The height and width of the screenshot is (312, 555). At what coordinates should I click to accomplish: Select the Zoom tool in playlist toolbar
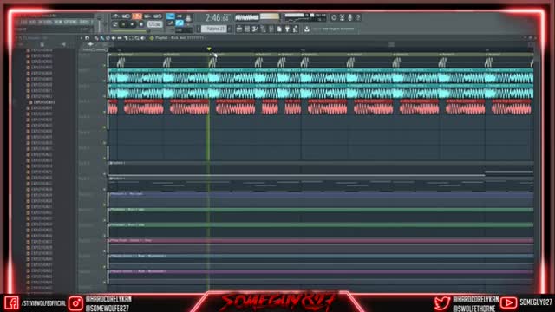point(137,38)
